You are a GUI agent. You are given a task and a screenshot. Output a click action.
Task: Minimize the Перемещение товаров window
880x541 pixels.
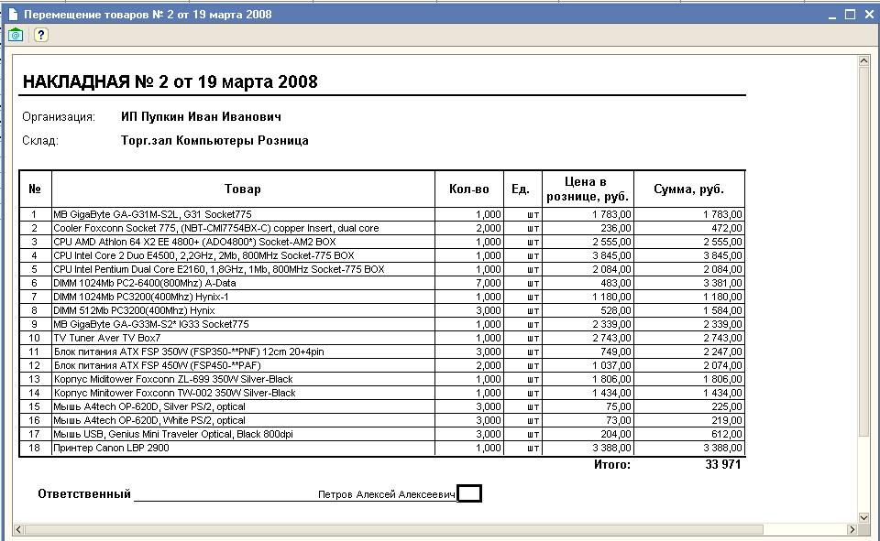832,15
